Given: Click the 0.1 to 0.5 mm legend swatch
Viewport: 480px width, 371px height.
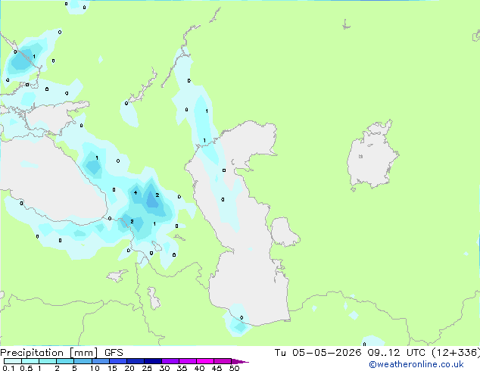Looking at the screenshot, I should (x=13, y=361).
